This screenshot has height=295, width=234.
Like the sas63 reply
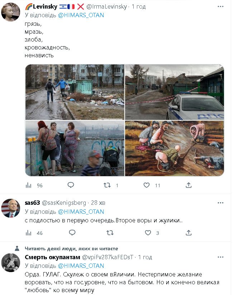click(148, 233)
